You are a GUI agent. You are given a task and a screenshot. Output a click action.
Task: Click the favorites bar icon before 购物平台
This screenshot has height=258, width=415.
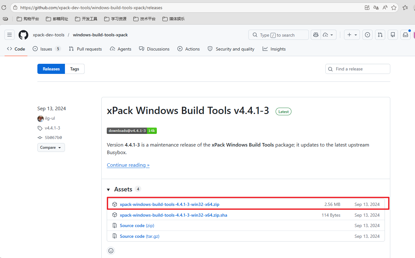point(5,19)
